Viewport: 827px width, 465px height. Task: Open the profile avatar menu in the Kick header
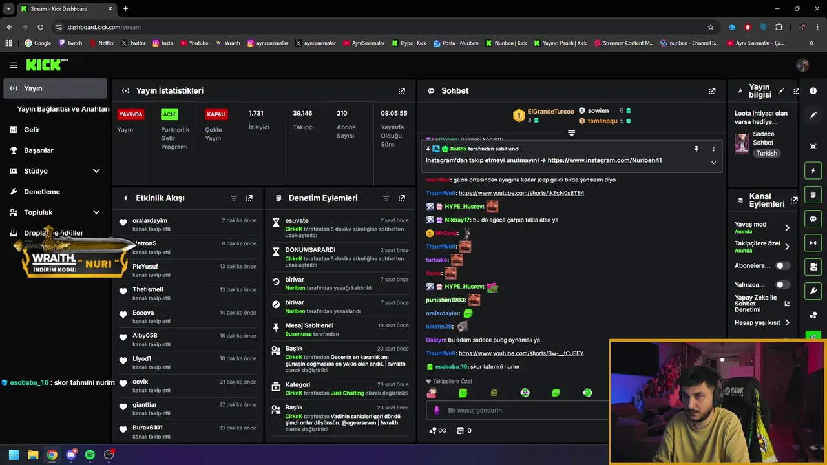pyautogui.click(x=803, y=65)
